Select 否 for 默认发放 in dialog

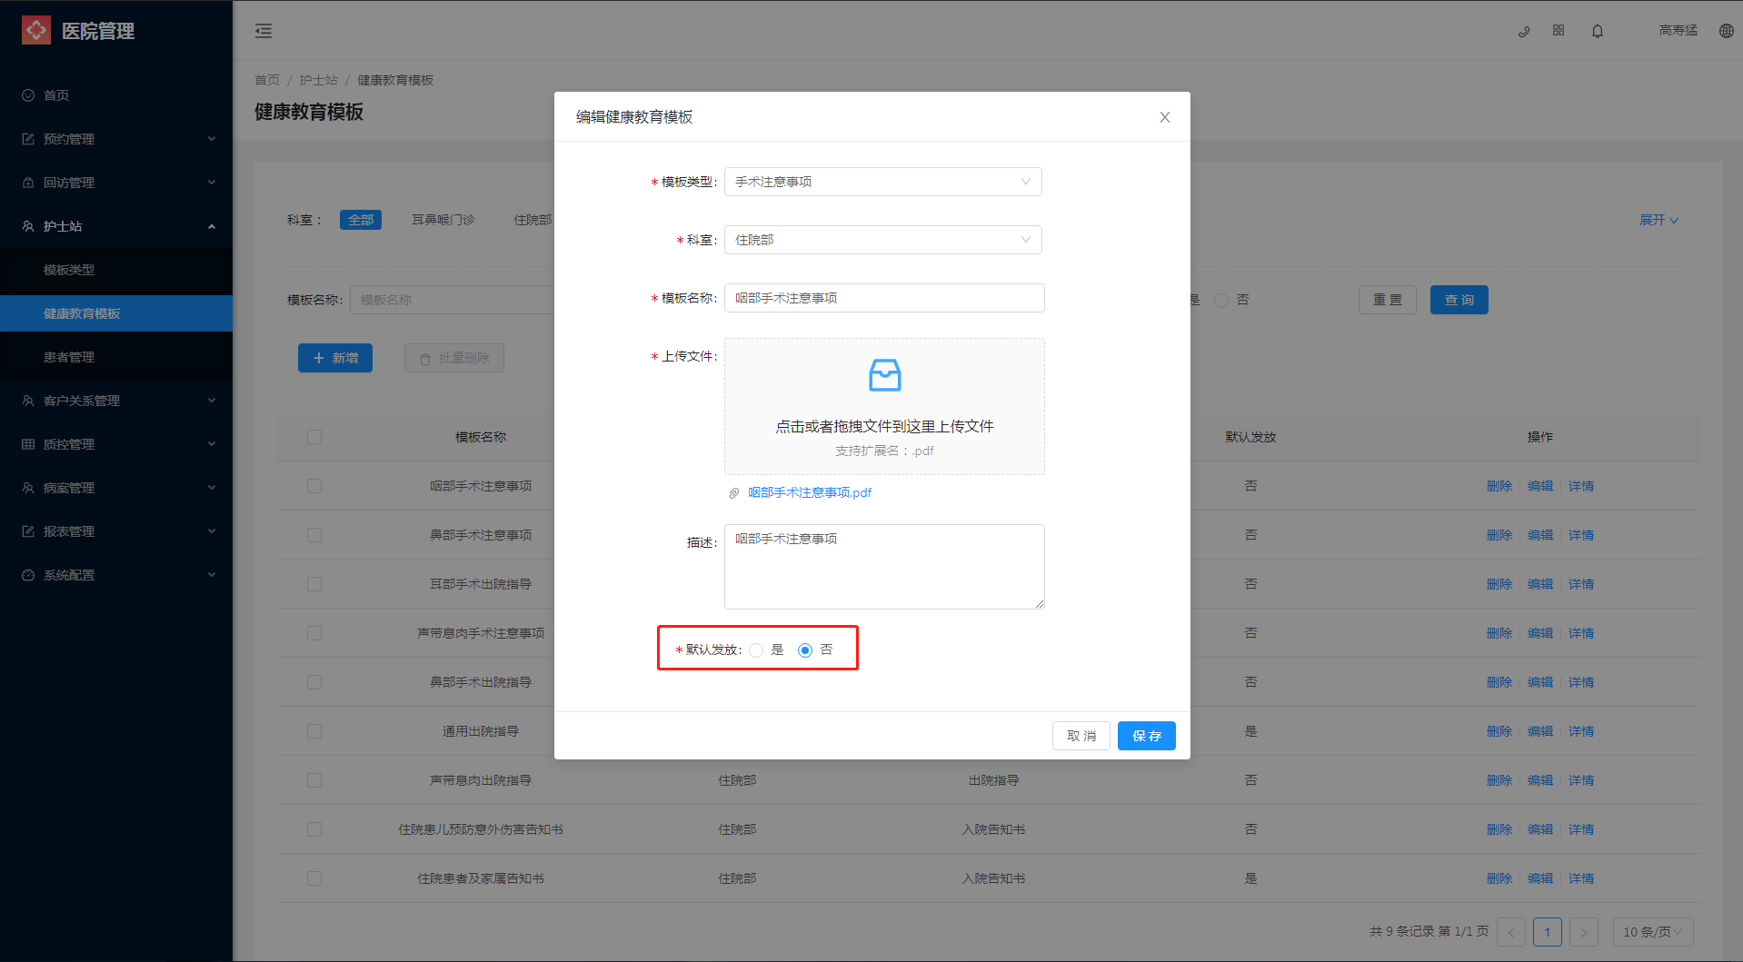(x=805, y=650)
